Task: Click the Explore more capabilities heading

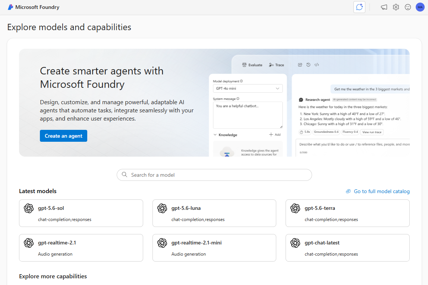Action: click(x=53, y=276)
